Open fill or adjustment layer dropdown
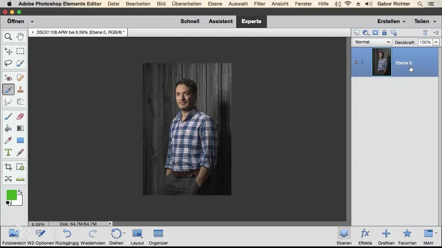 point(366,33)
